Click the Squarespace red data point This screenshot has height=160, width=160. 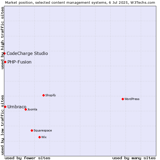(32, 130)
